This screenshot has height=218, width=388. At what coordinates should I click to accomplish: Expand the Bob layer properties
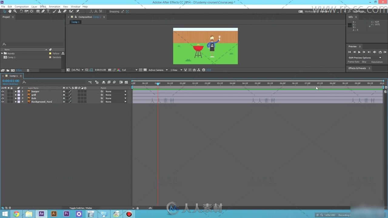[x=16, y=98]
